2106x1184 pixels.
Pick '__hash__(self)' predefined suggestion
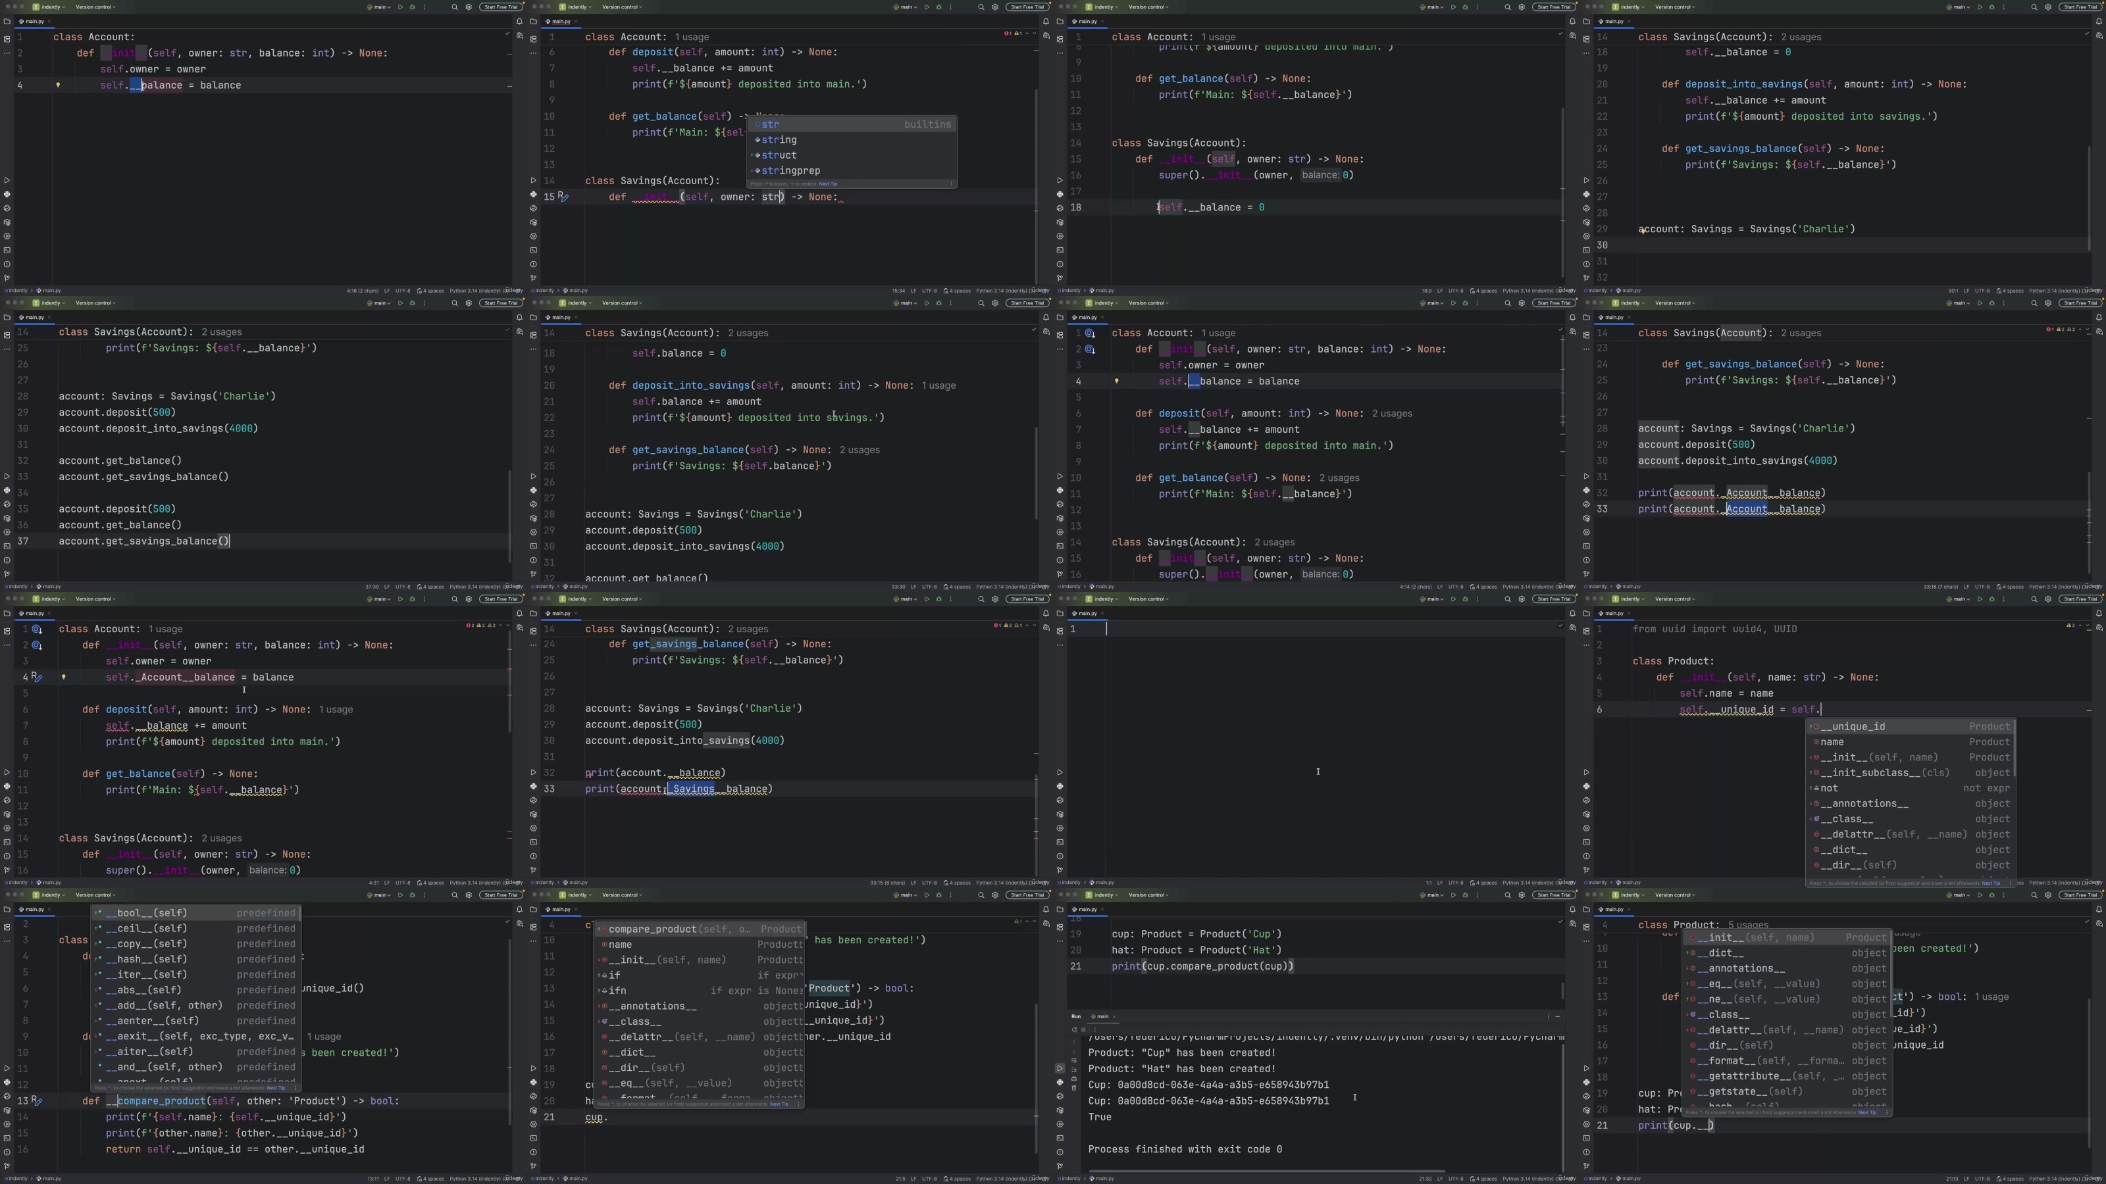pos(195,959)
